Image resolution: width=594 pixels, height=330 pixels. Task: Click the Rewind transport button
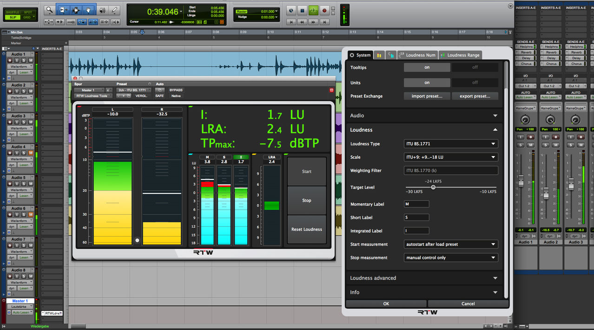[303, 22]
